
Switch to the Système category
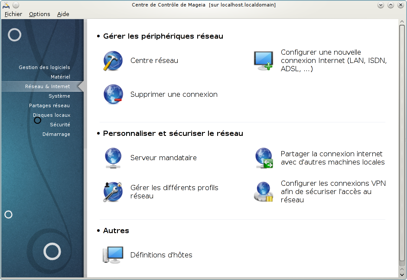(59, 96)
